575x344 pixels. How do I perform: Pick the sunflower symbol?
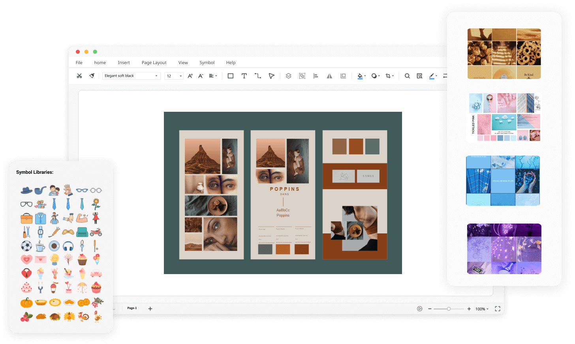96,204
